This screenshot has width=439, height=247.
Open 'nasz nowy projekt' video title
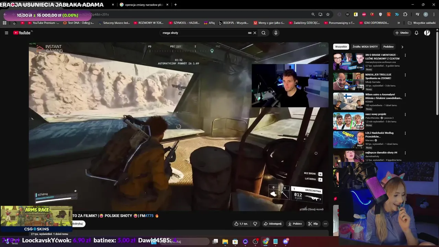click(376, 114)
